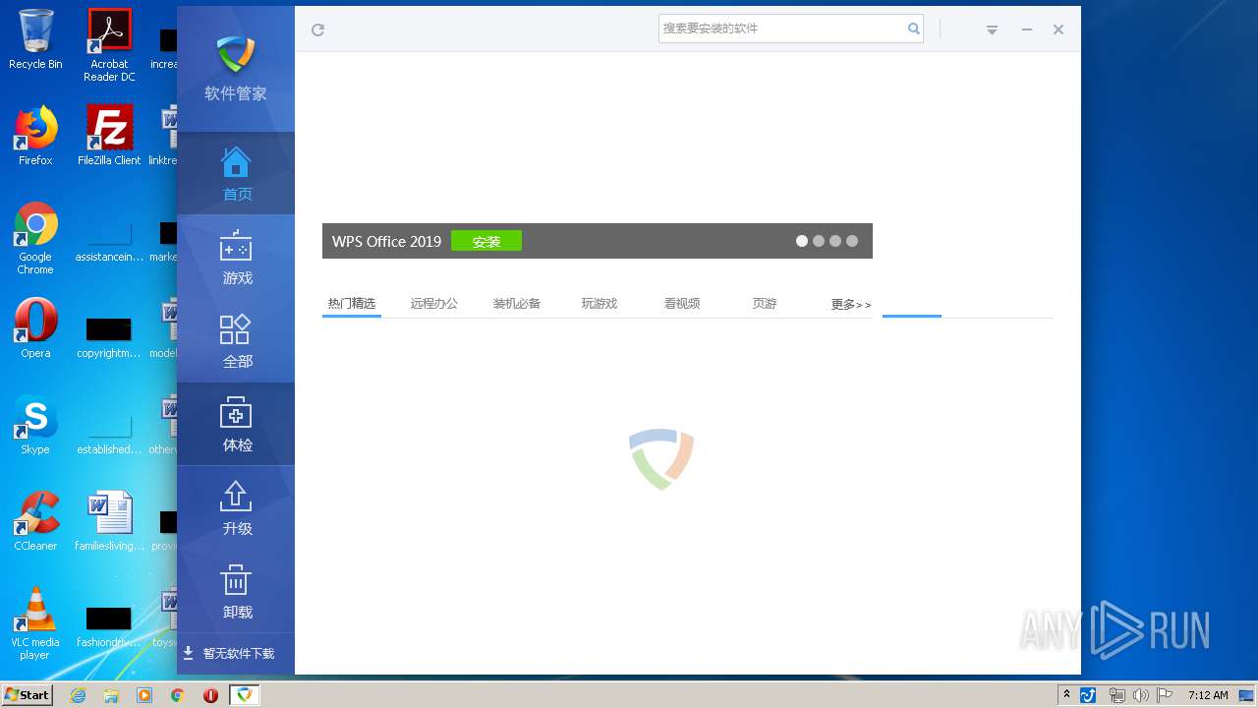
Task: Open Opera from the taskbar
Action: [210, 695]
